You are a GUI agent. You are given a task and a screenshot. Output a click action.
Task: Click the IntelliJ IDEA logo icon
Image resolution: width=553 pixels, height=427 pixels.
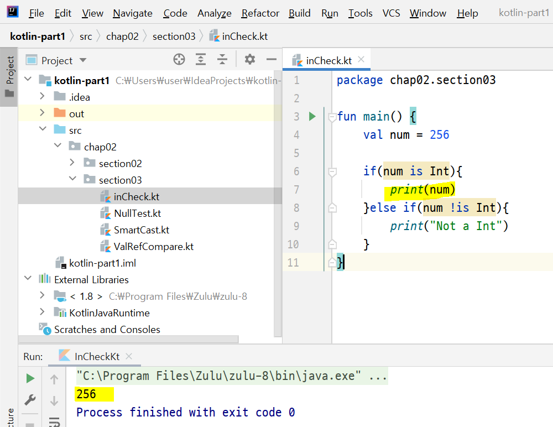(x=13, y=12)
